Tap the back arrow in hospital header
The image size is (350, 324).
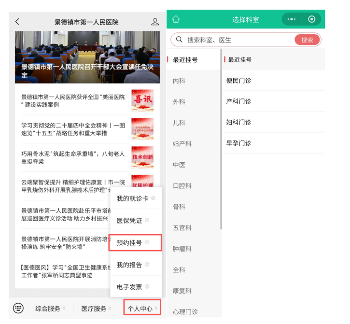[x=17, y=22]
